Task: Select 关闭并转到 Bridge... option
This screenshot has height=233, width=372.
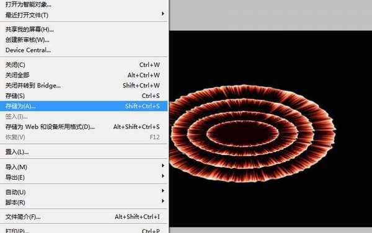Action: pos(84,86)
